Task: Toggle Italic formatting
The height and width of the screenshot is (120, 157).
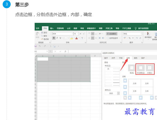Action: coord(57,38)
